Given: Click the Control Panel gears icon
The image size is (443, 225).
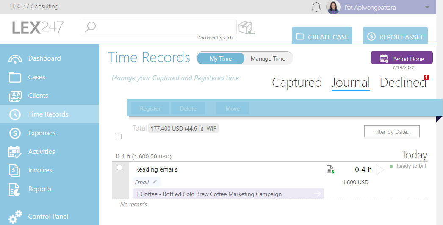Looking at the screenshot, I should pyautogui.click(x=15, y=217).
